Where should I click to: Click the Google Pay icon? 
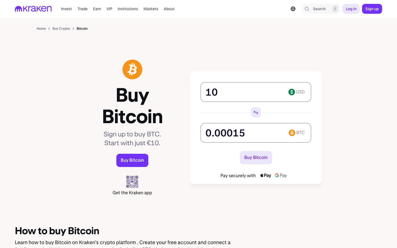coord(281,175)
